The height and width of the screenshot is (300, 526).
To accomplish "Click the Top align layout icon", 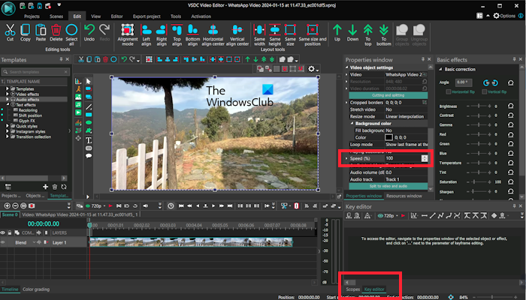I will [x=177, y=30].
